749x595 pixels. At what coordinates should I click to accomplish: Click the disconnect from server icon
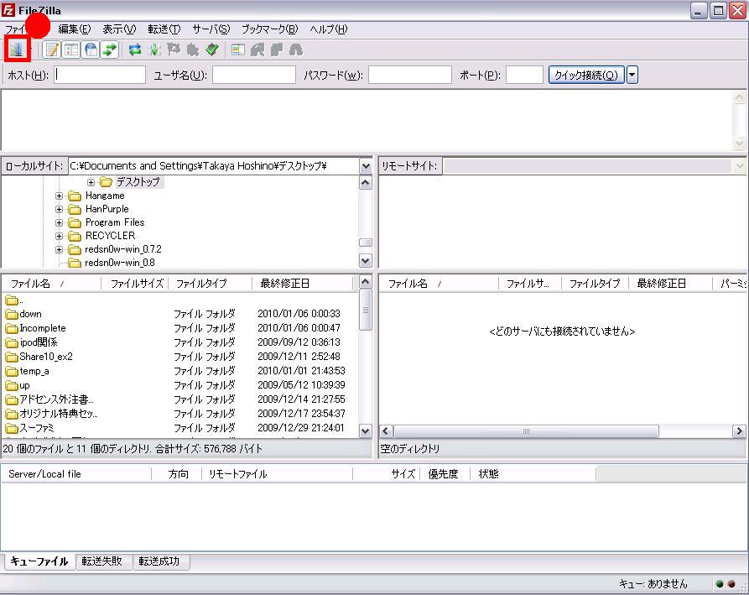click(x=193, y=50)
